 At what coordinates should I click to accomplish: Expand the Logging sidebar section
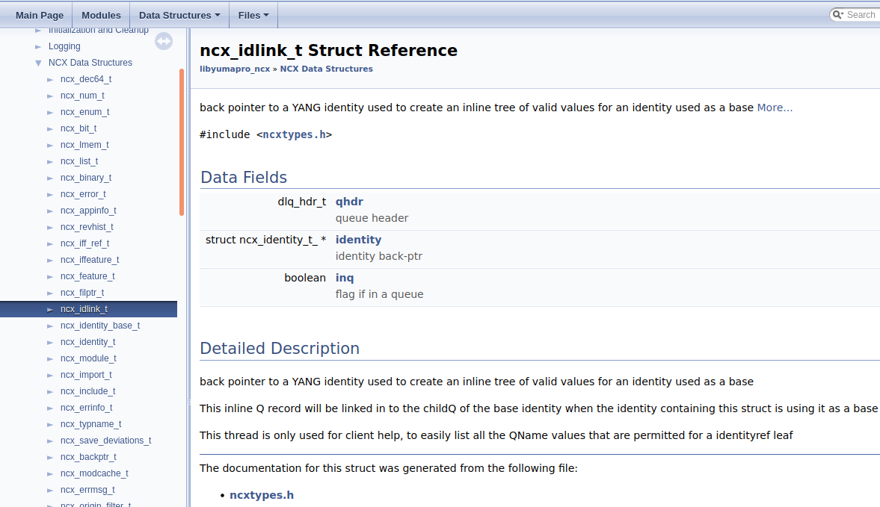pyautogui.click(x=39, y=46)
